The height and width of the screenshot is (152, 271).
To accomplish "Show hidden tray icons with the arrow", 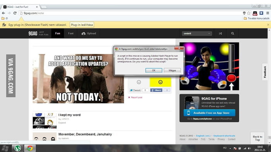I will [x=230, y=149].
